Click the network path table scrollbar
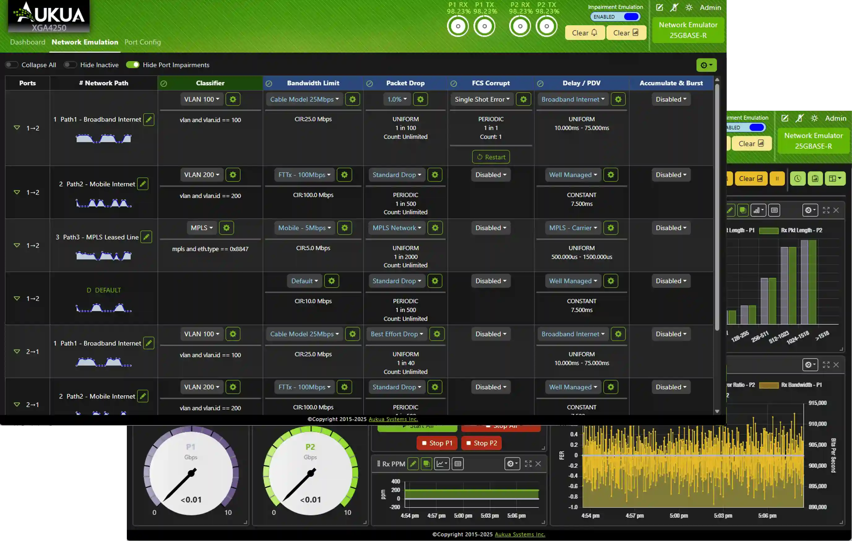The image size is (852, 541). 717,205
